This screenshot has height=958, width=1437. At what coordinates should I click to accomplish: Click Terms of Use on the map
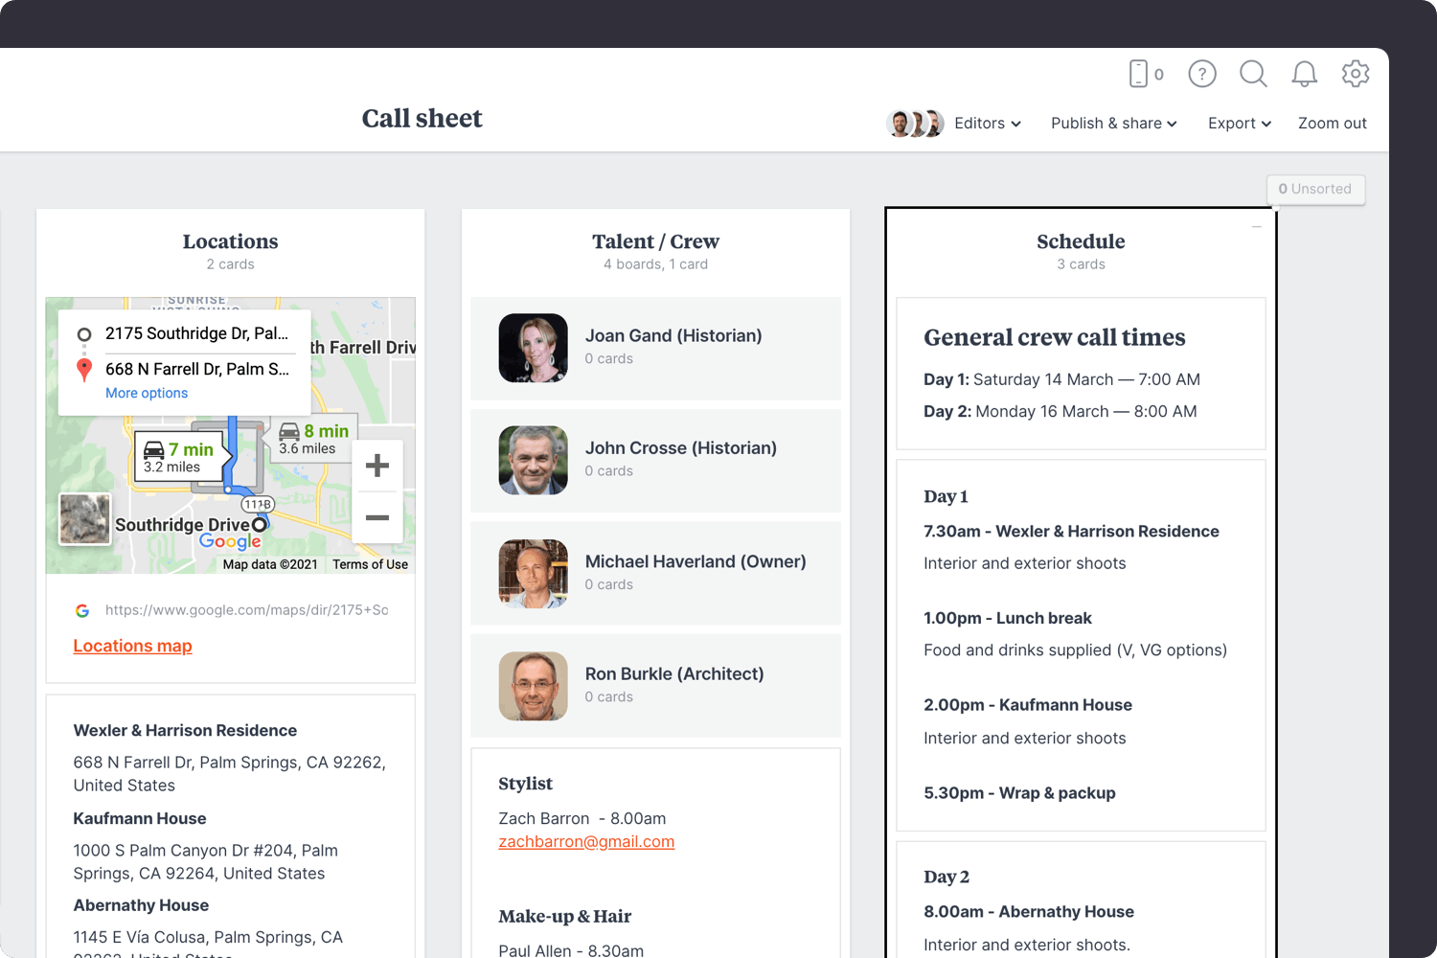click(x=370, y=564)
